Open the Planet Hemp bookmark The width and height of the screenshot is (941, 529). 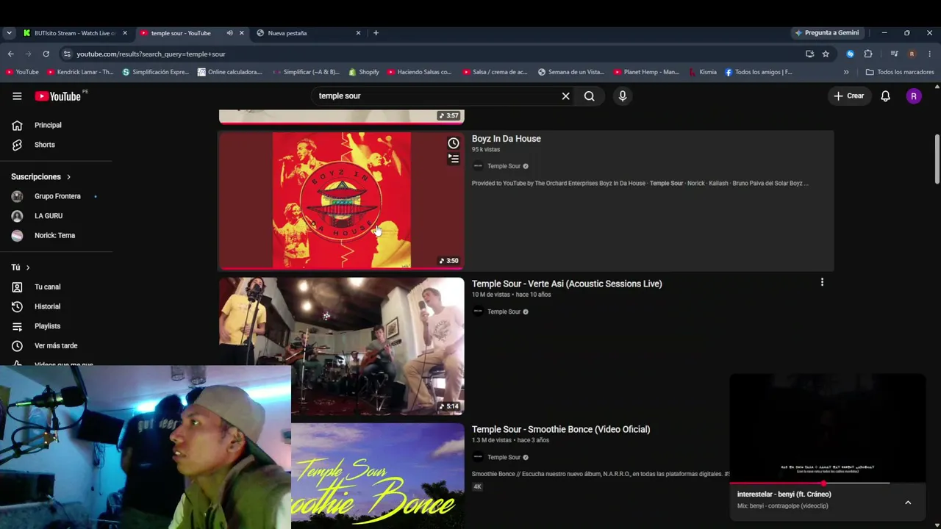(x=645, y=72)
